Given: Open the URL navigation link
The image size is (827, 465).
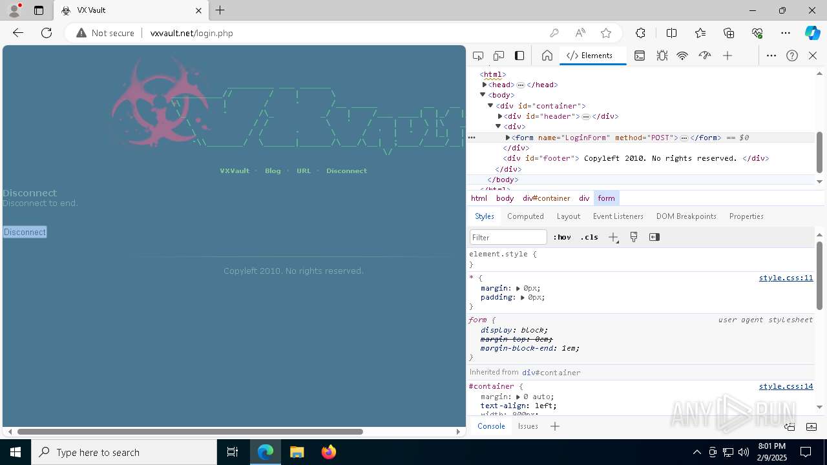Looking at the screenshot, I should click(304, 171).
